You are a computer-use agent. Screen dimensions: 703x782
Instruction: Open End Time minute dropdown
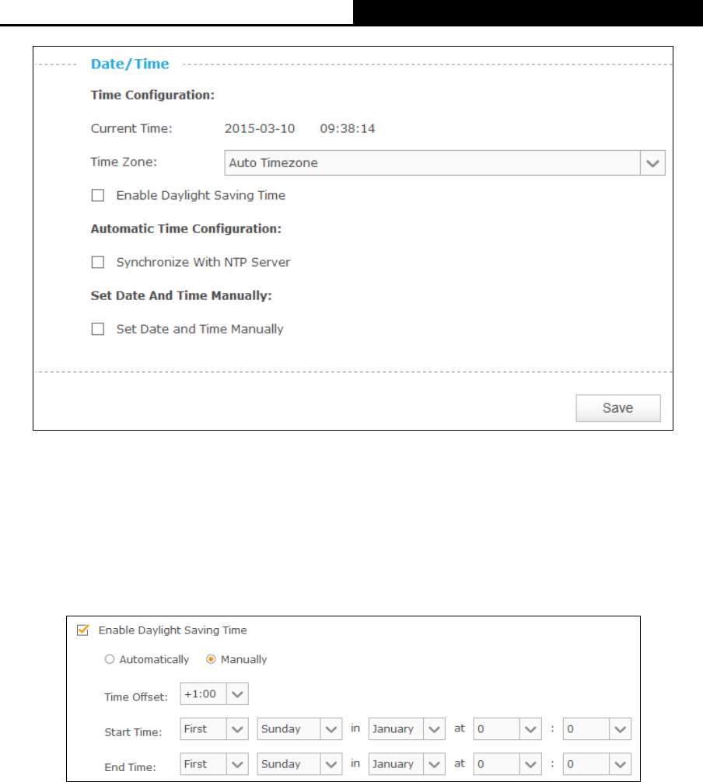tap(597, 764)
